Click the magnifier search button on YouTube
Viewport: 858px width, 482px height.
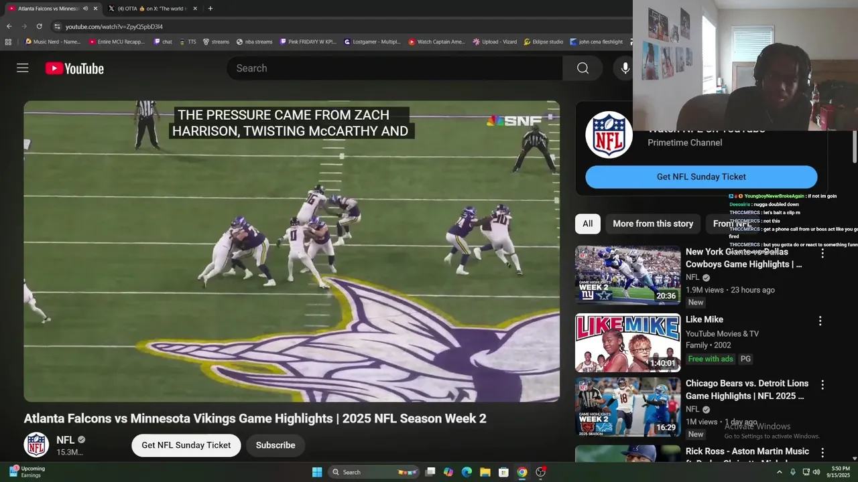(583, 68)
